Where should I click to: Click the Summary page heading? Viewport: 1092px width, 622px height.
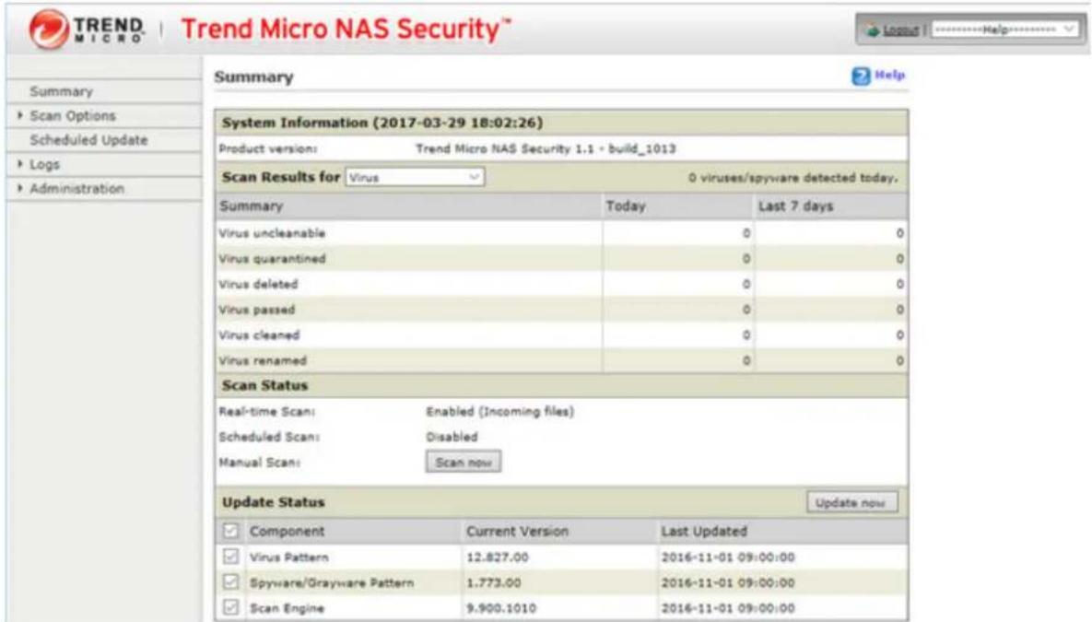click(x=253, y=77)
